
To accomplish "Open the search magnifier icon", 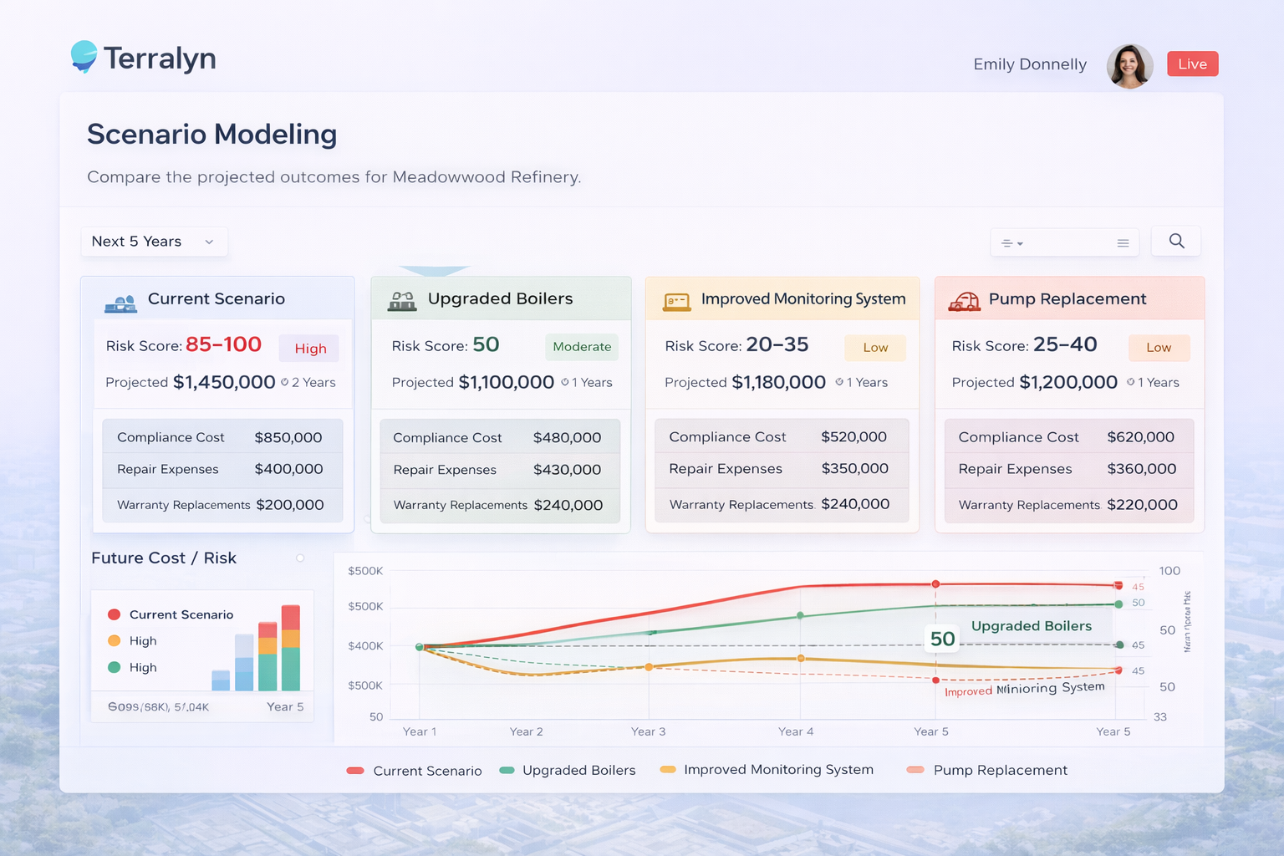I will click(x=1176, y=242).
